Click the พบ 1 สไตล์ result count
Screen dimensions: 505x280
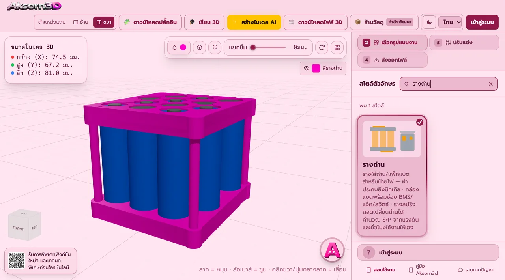point(372,106)
